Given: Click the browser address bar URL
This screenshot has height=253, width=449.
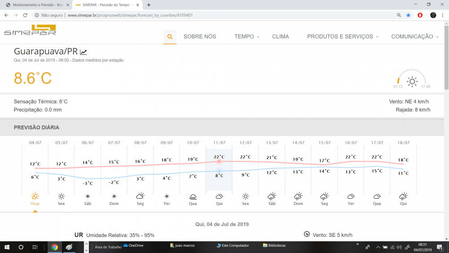Looking at the screenshot, I should click(130, 15).
